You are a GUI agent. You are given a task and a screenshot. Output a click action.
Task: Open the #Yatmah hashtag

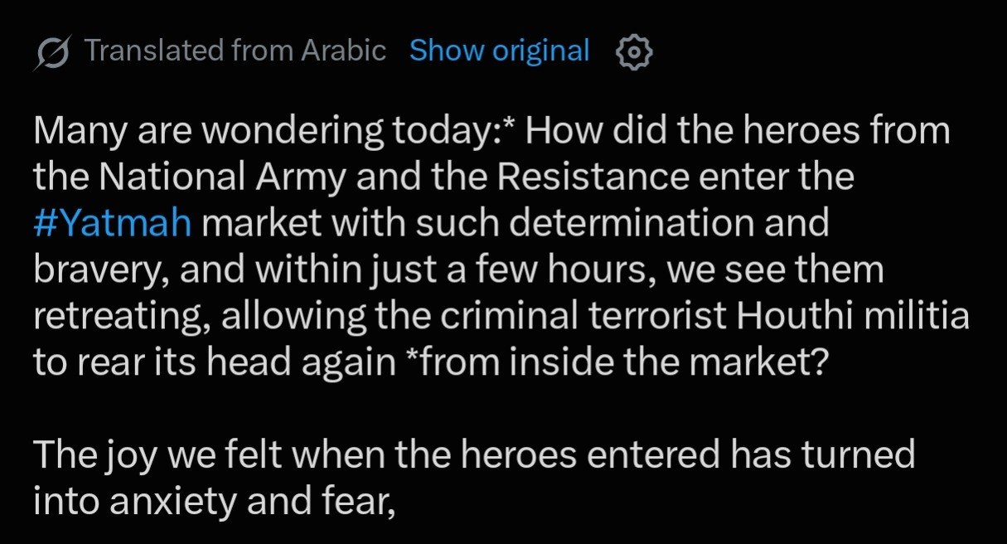pos(113,225)
